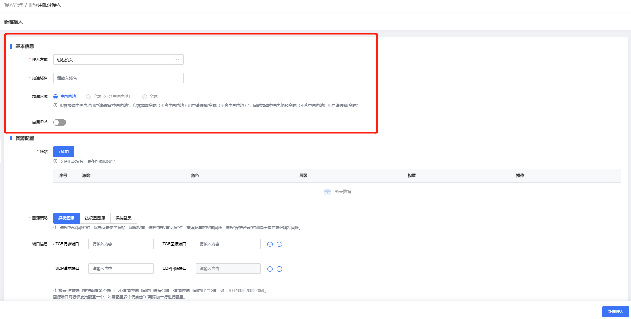Screen dimensions: 631x319
Task: Click the 权重 table column header
Action: tap(412, 176)
